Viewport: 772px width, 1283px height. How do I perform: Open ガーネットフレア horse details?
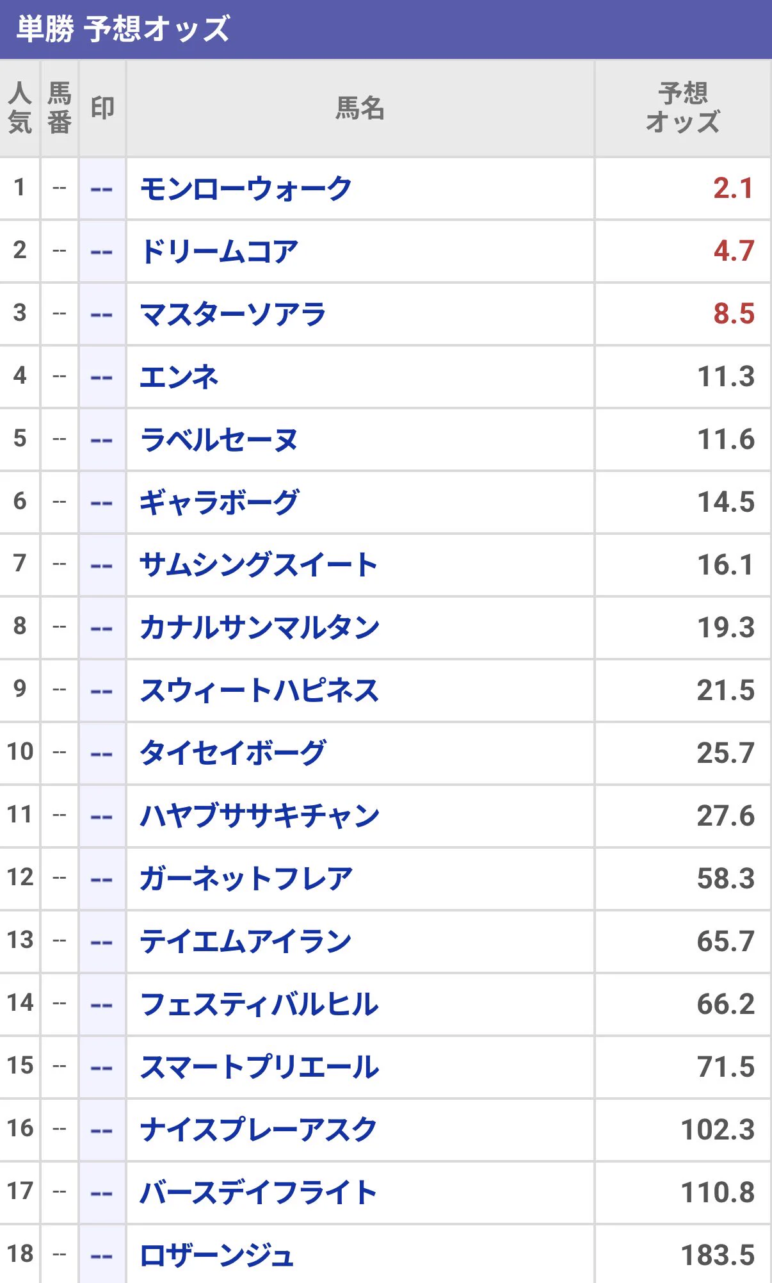pyautogui.click(x=246, y=879)
